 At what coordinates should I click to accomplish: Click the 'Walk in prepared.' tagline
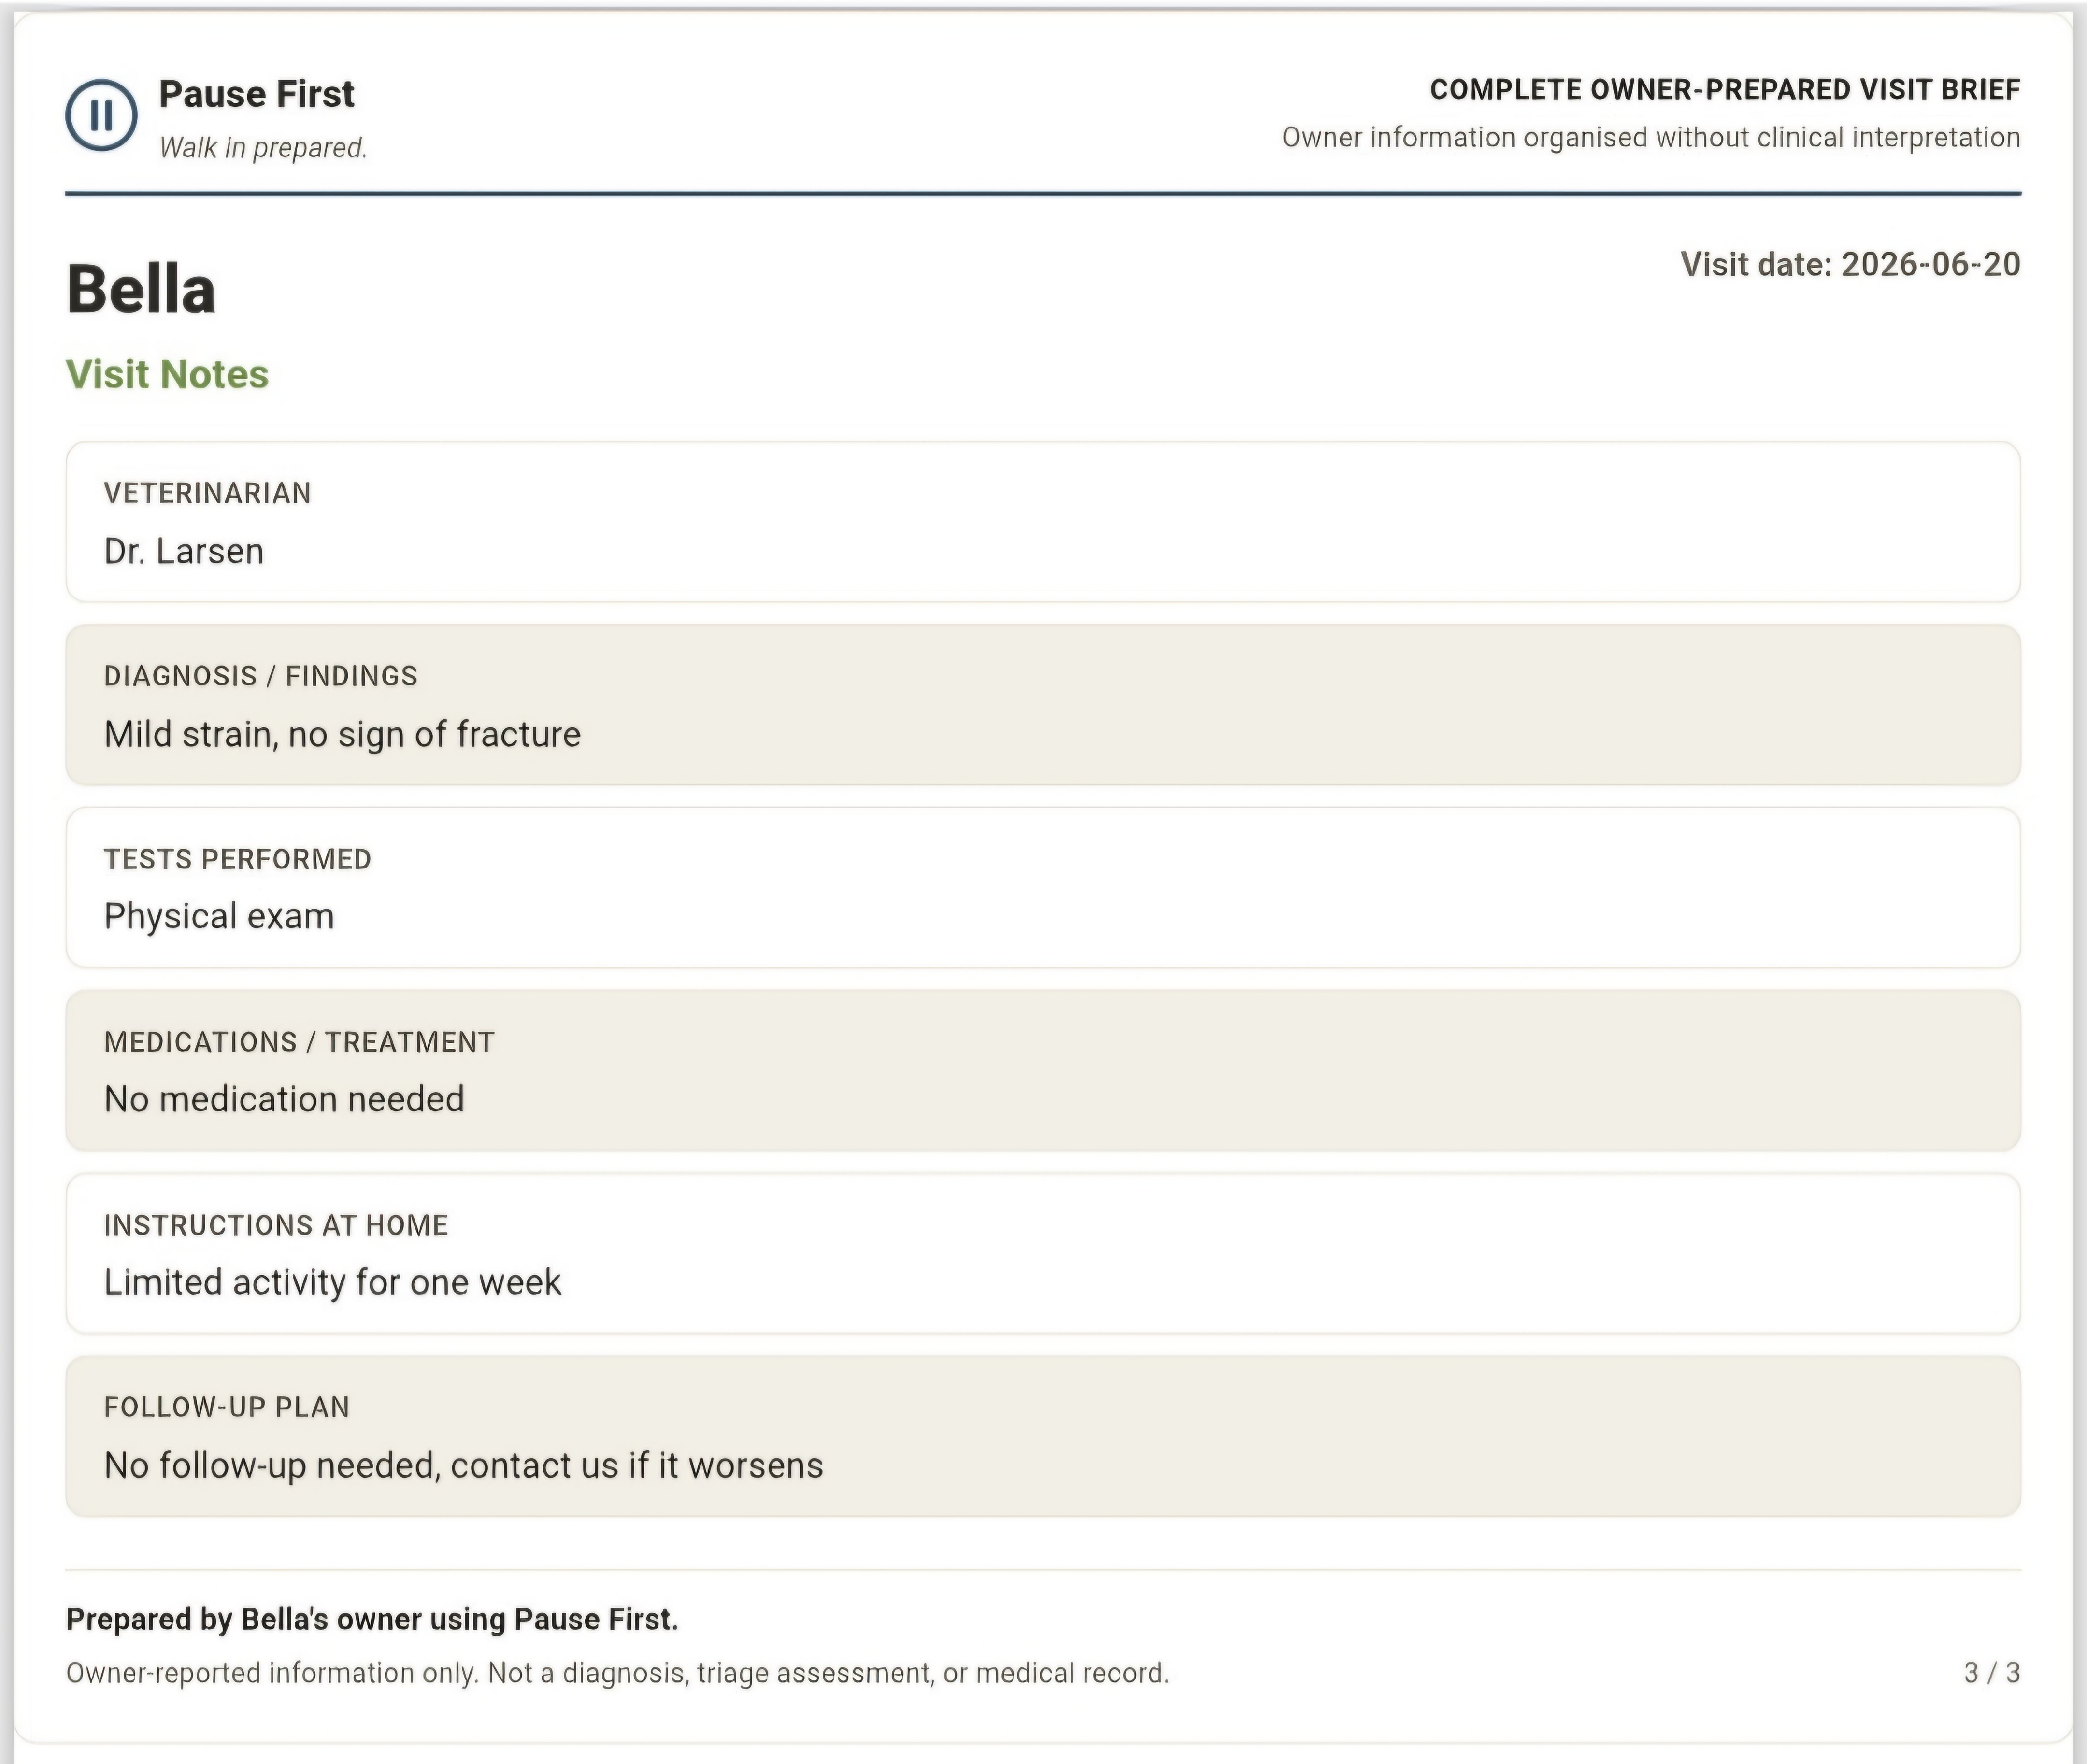[x=263, y=148]
